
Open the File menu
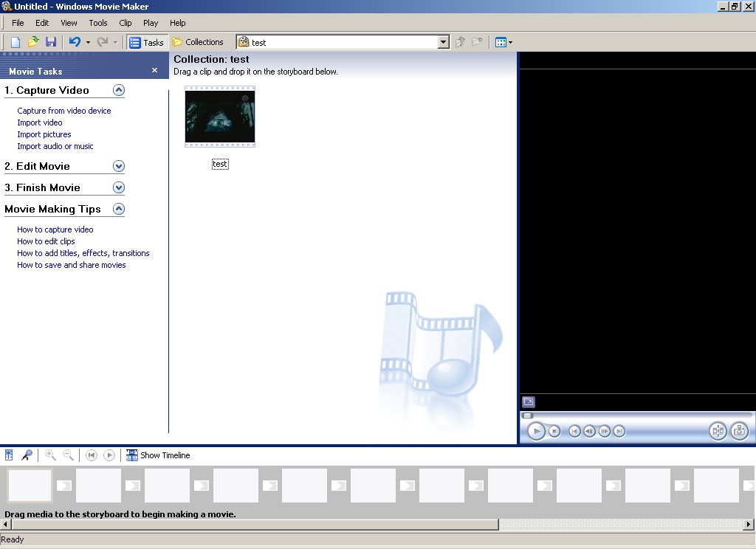[18, 23]
